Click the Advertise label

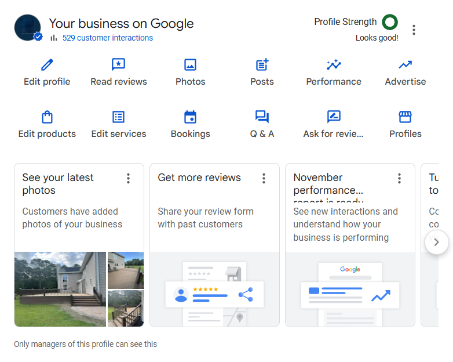click(x=405, y=82)
